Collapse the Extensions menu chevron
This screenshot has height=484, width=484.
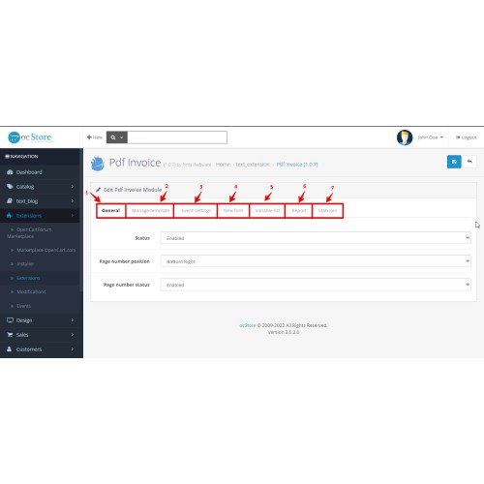pyautogui.click(x=73, y=215)
